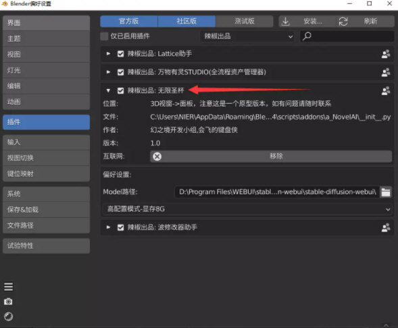The width and height of the screenshot is (398, 328).
Task: Toggle 仅已启用插件 checkbox
Action: pos(104,36)
